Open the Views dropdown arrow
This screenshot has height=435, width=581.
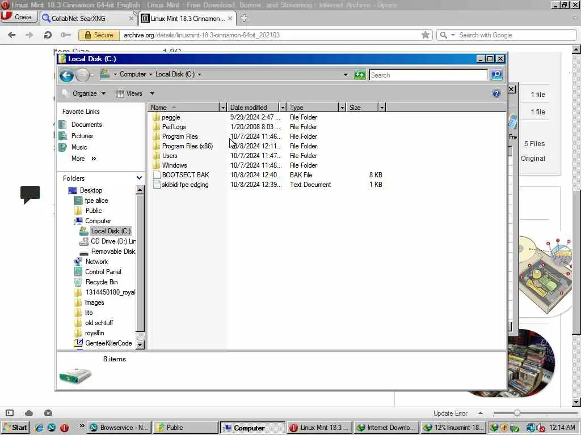pos(152,93)
